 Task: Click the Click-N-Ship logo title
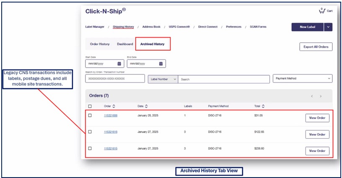(x=106, y=11)
